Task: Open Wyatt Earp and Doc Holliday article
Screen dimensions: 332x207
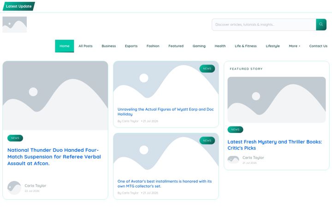Action: tap(166, 111)
